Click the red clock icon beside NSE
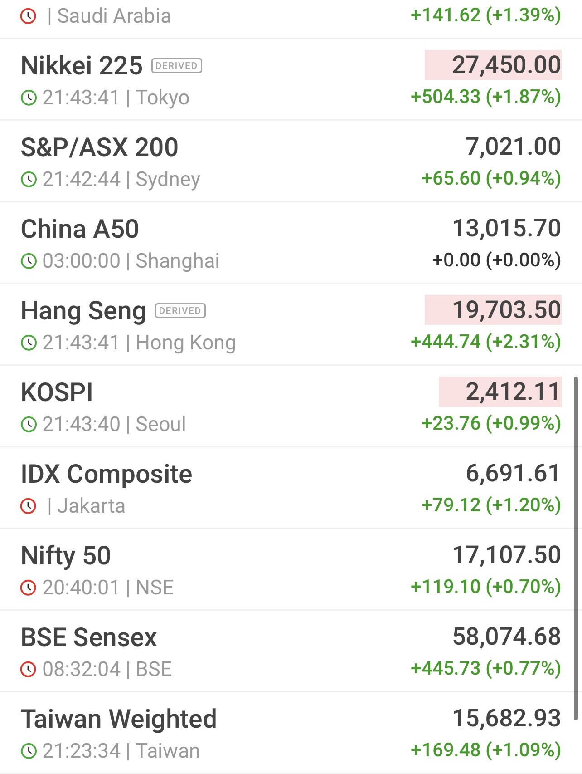This screenshot has width=582, height=774. point(29,588)
